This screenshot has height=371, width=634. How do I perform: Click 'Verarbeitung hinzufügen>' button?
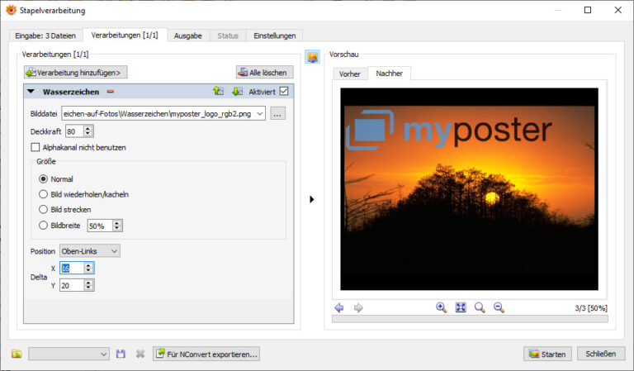[76, 72]
